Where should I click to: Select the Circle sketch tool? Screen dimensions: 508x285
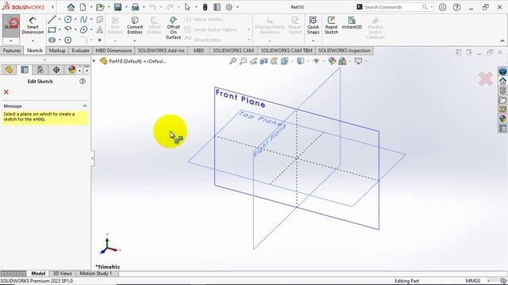67,19
